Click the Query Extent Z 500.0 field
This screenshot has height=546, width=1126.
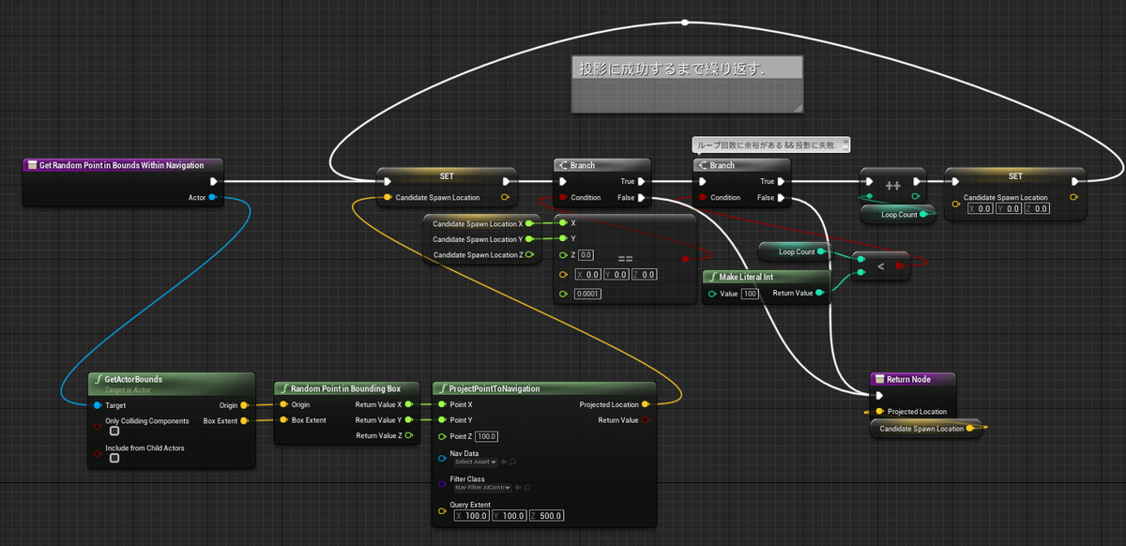pos(546,516)
